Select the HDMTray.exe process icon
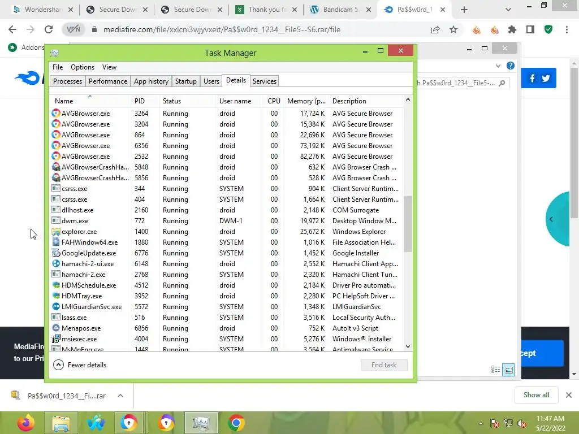 click(x=56, y=296)
